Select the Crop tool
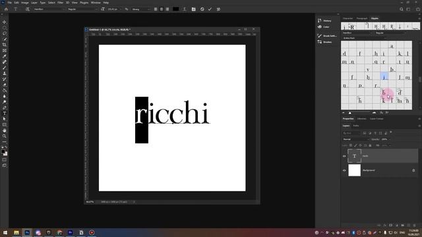 (x=5, y=45)
